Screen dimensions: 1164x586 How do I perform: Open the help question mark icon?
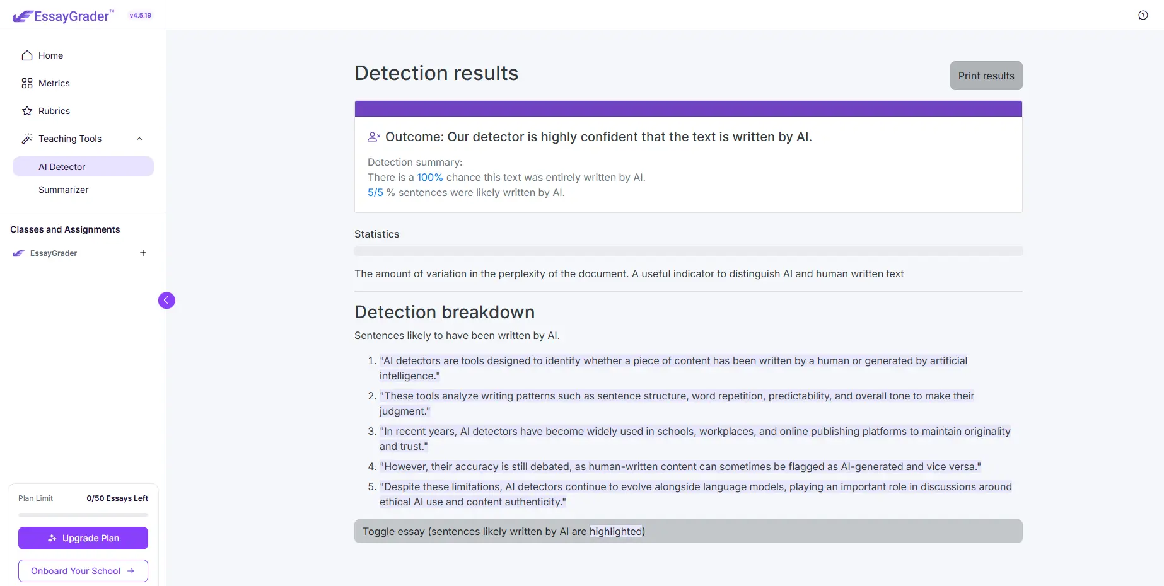click(x=1143, y=15)
